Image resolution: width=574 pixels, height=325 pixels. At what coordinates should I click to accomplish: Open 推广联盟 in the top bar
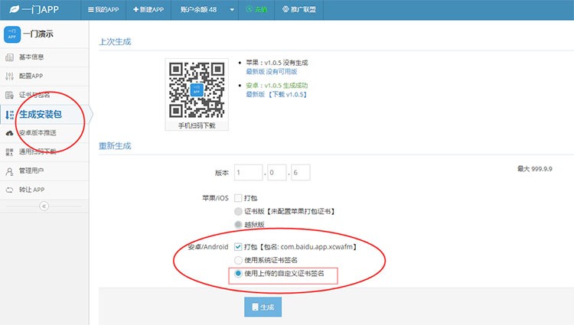(x=299, y=9)
